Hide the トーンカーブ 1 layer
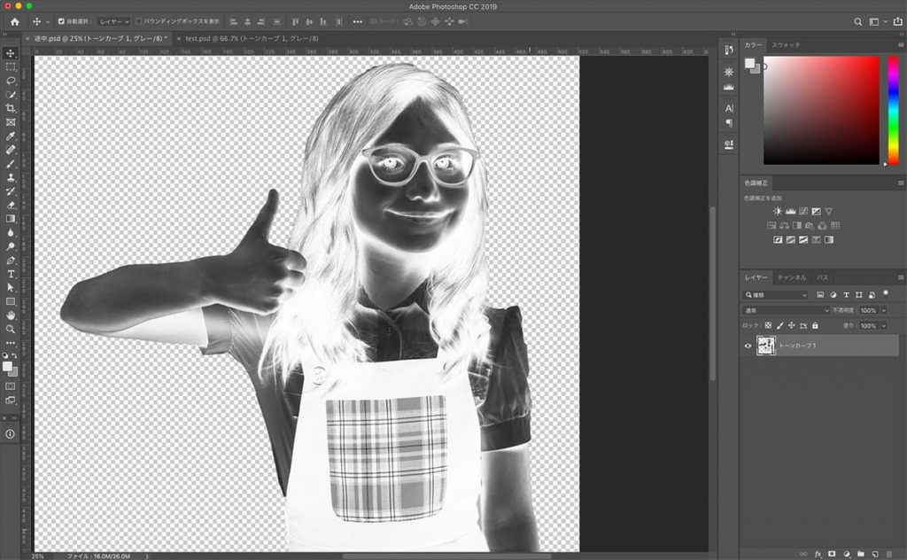Image resolution: width=907 pixels, height=560 pixels. coord(748,346)
